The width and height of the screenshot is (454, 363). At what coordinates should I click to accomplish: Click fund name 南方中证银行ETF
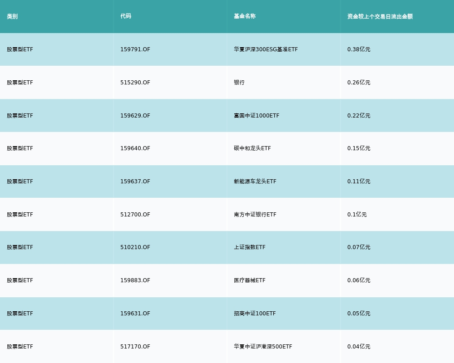point(255,215)
